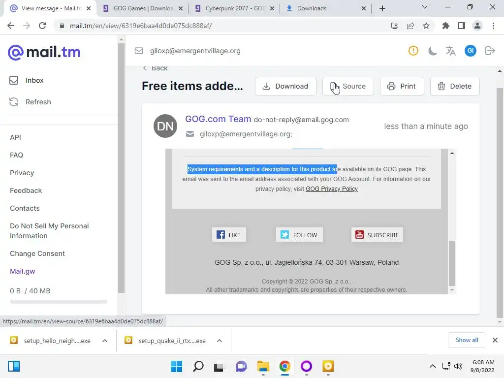Show all downloads
Viewport: 504px width, 378px height.
point(467,340)
